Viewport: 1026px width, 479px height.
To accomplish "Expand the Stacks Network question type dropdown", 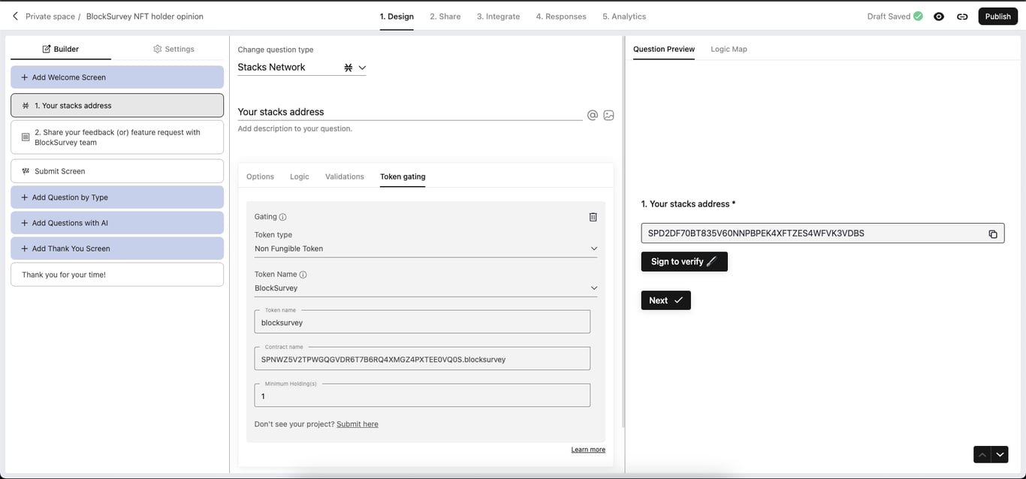I will point(361,68).
